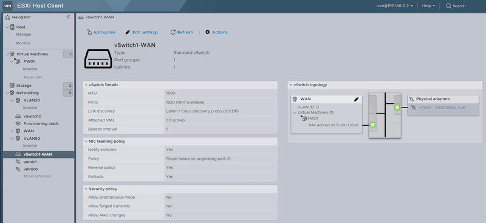The height and width of the screenshot is (223, 486).
Task: Click the vmnic0 adapter icon in the Navigator
Action: (18, 169)
